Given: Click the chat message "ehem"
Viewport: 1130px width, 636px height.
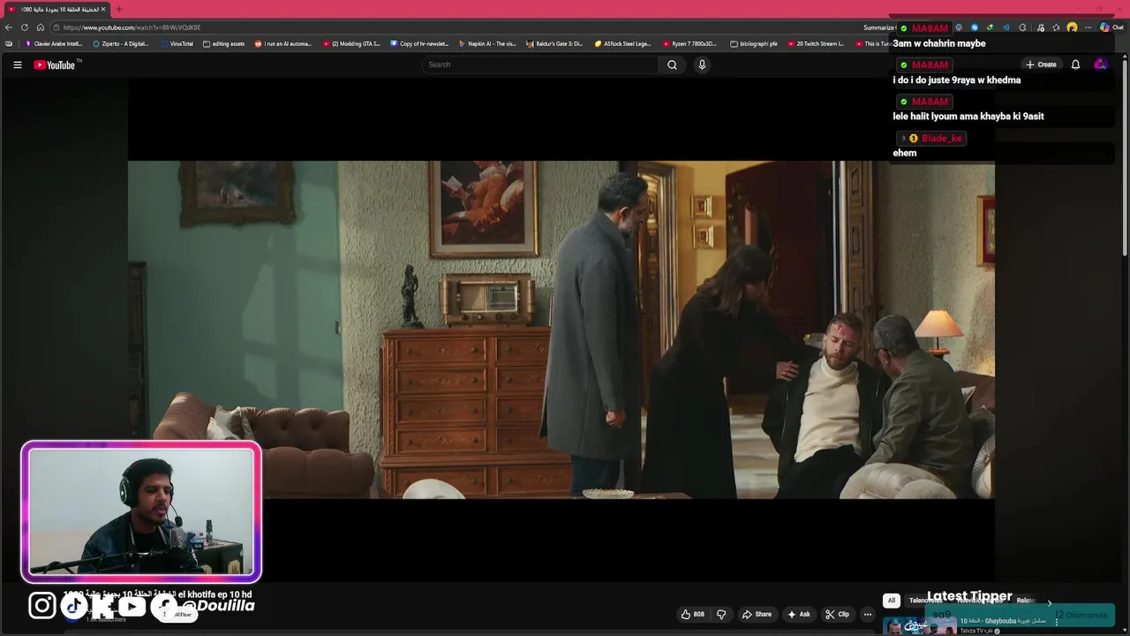Looking at the screenshot, I should tap(905, 153).
